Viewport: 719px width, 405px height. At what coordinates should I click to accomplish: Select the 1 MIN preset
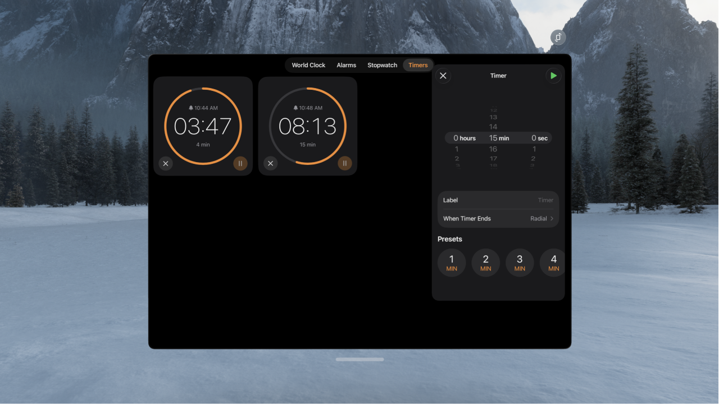[452, 262]
